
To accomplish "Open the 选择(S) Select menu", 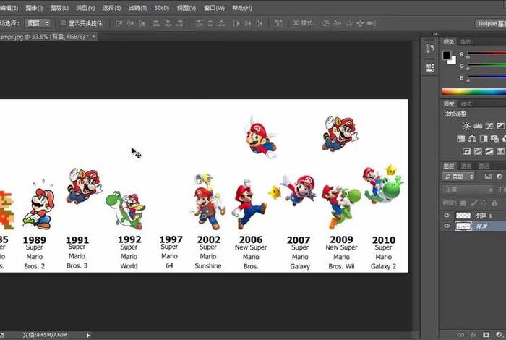I will [x=111, y=8].
